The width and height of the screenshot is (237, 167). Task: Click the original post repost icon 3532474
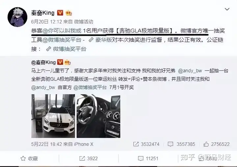pyautogui.click(x=146, y=144)
